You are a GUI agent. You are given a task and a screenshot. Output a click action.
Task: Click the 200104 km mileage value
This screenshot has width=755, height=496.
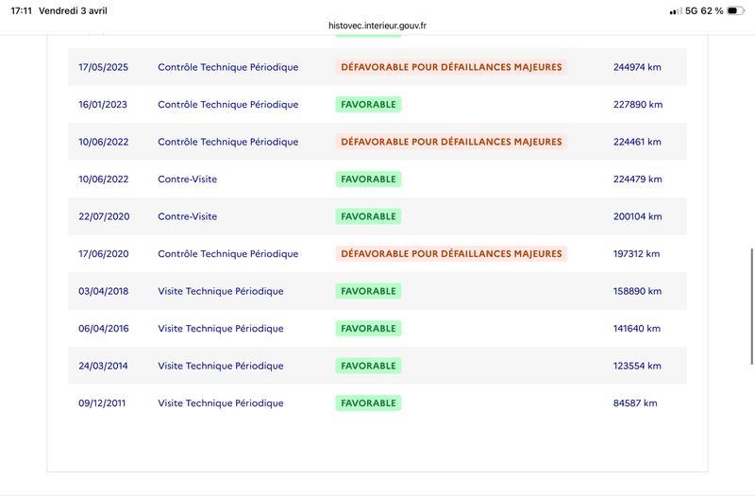point(638,216)
